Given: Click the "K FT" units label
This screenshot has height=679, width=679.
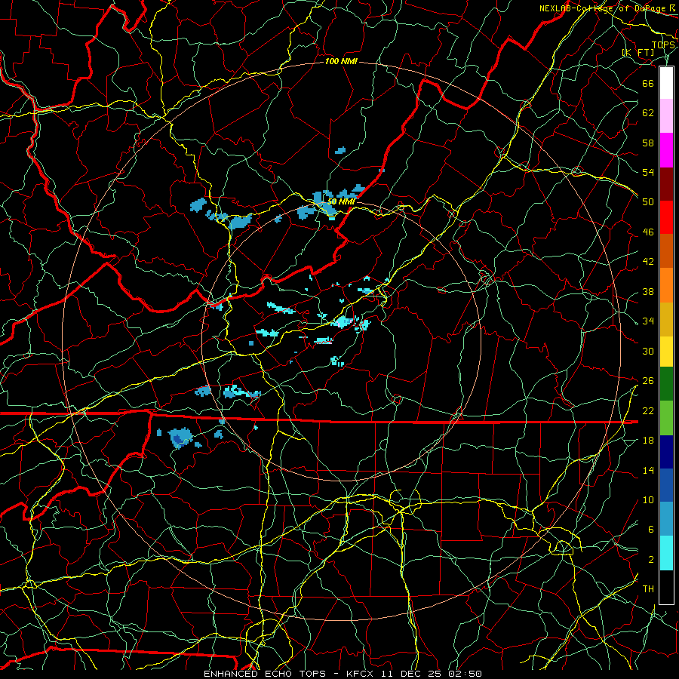Looking at the screenshot, I should [x=638, y=52].
